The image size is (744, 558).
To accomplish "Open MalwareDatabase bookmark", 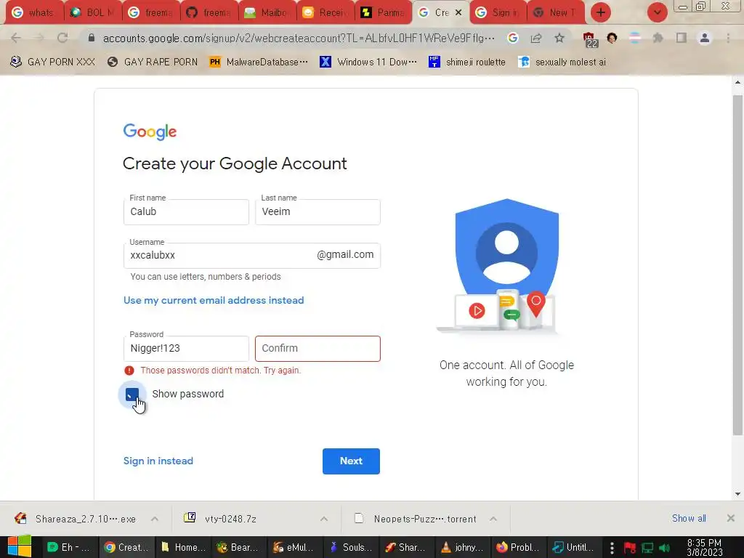I will 259,62.
